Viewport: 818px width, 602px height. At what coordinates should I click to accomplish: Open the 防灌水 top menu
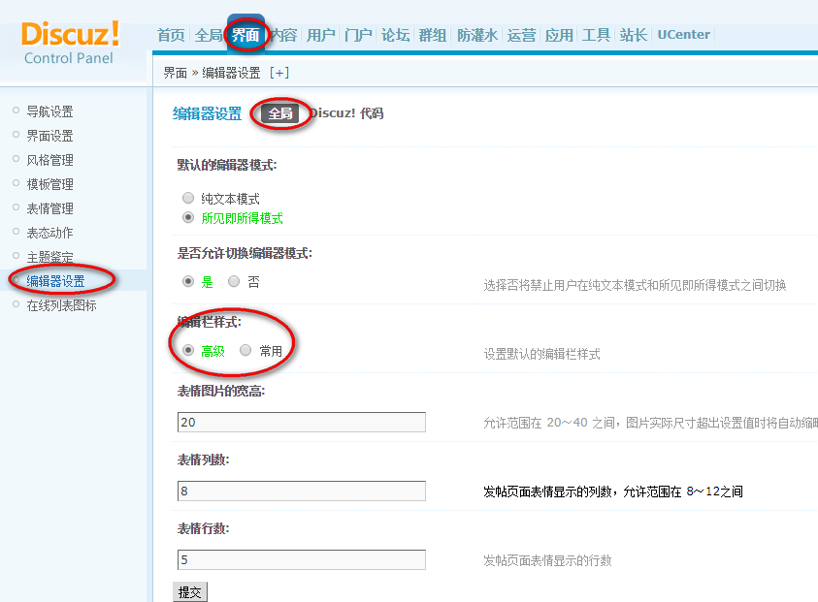tap(477, 35)
